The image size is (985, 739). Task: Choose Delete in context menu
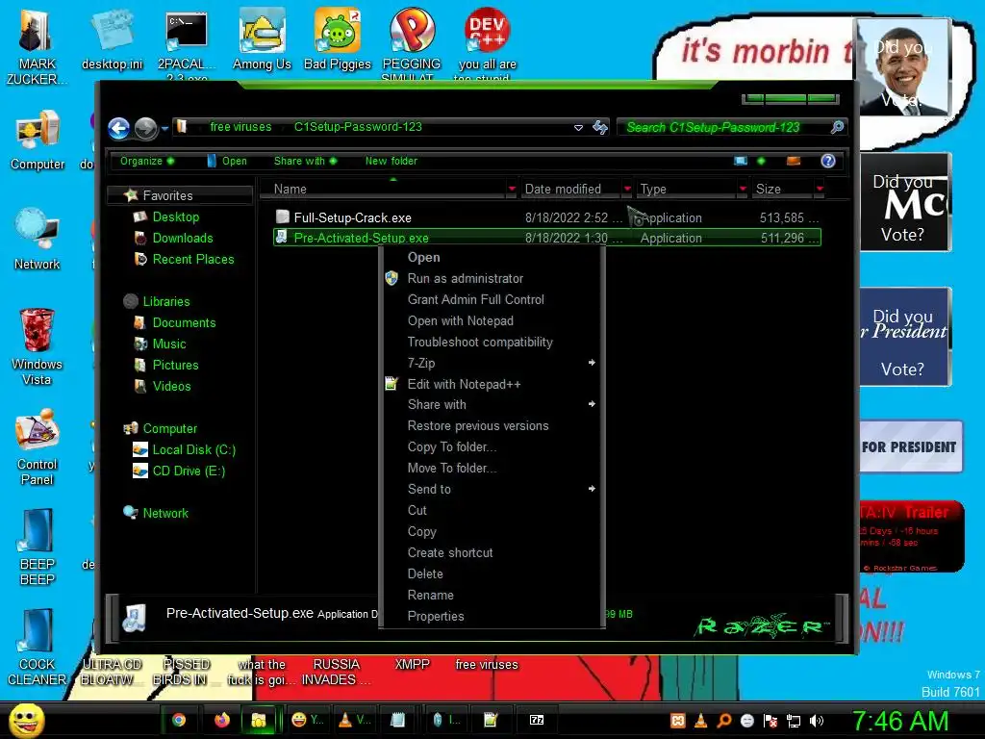coord(424,573)
